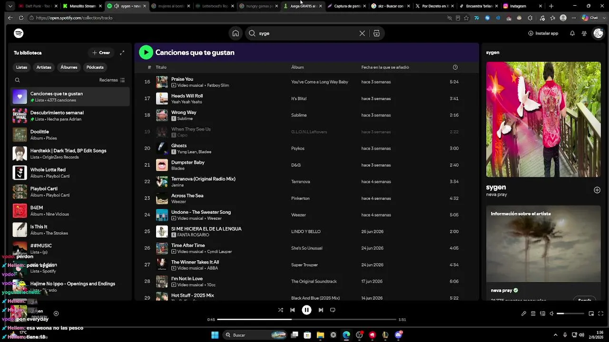This screenshot has width=609, height=342.
Task: Open the Pinkerton album link
Action: 300,199
